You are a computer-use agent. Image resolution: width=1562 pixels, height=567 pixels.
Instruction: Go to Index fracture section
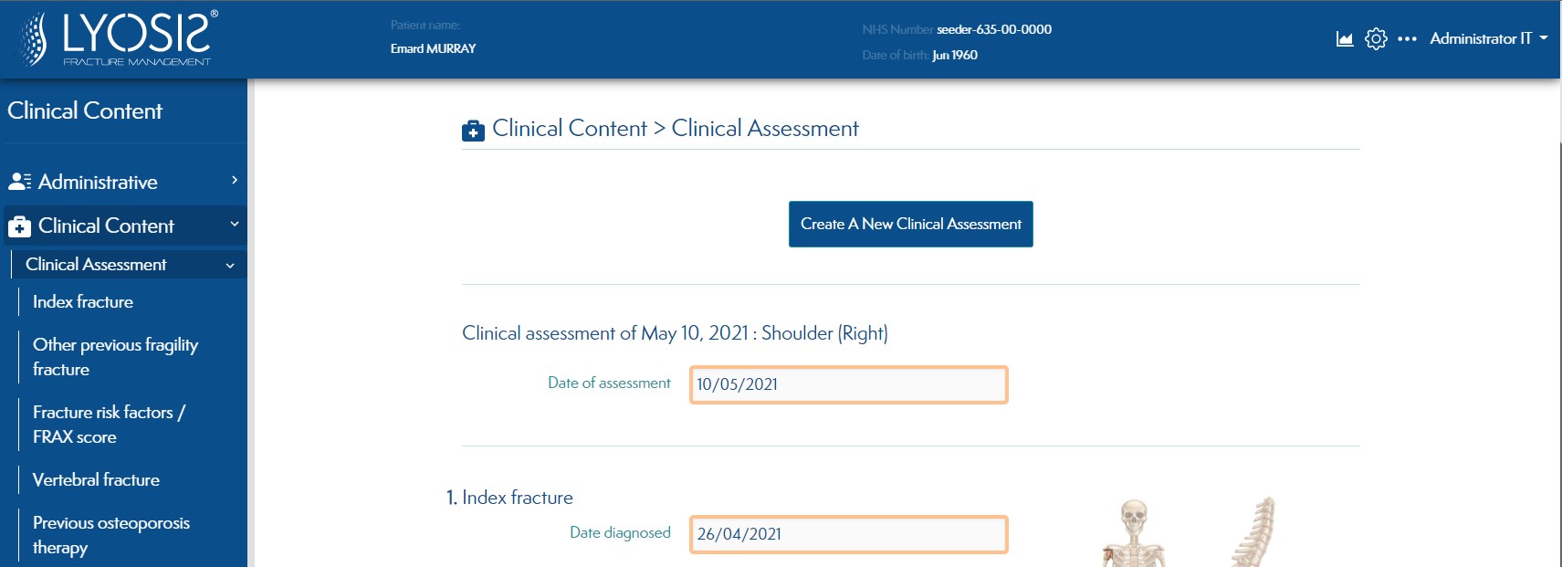83,301
